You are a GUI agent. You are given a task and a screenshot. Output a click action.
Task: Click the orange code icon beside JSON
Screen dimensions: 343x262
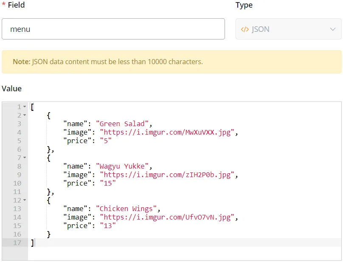coord(245,29)
